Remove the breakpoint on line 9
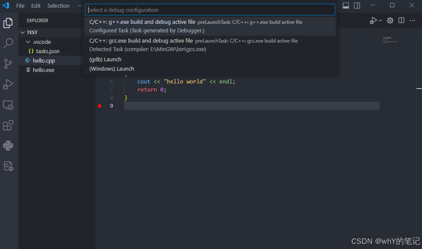This screenshot has width=422, height=249. 100,106
